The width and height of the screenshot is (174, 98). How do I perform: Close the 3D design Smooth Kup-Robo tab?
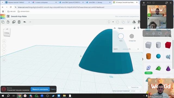click(137, 2)
